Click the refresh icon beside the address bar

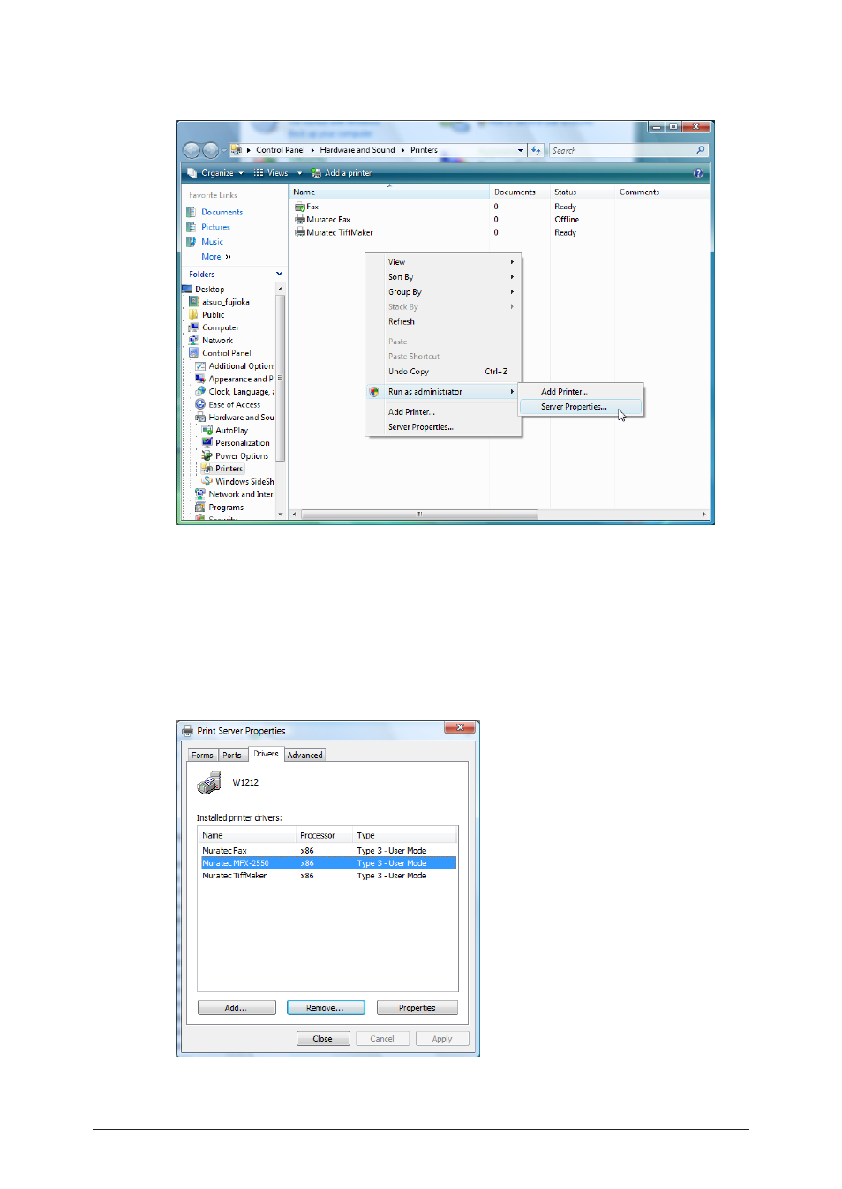click(536, 150)
